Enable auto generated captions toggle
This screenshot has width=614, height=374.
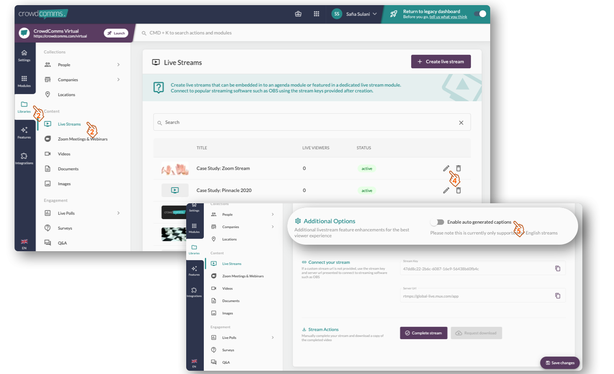[x=437, y=222]
